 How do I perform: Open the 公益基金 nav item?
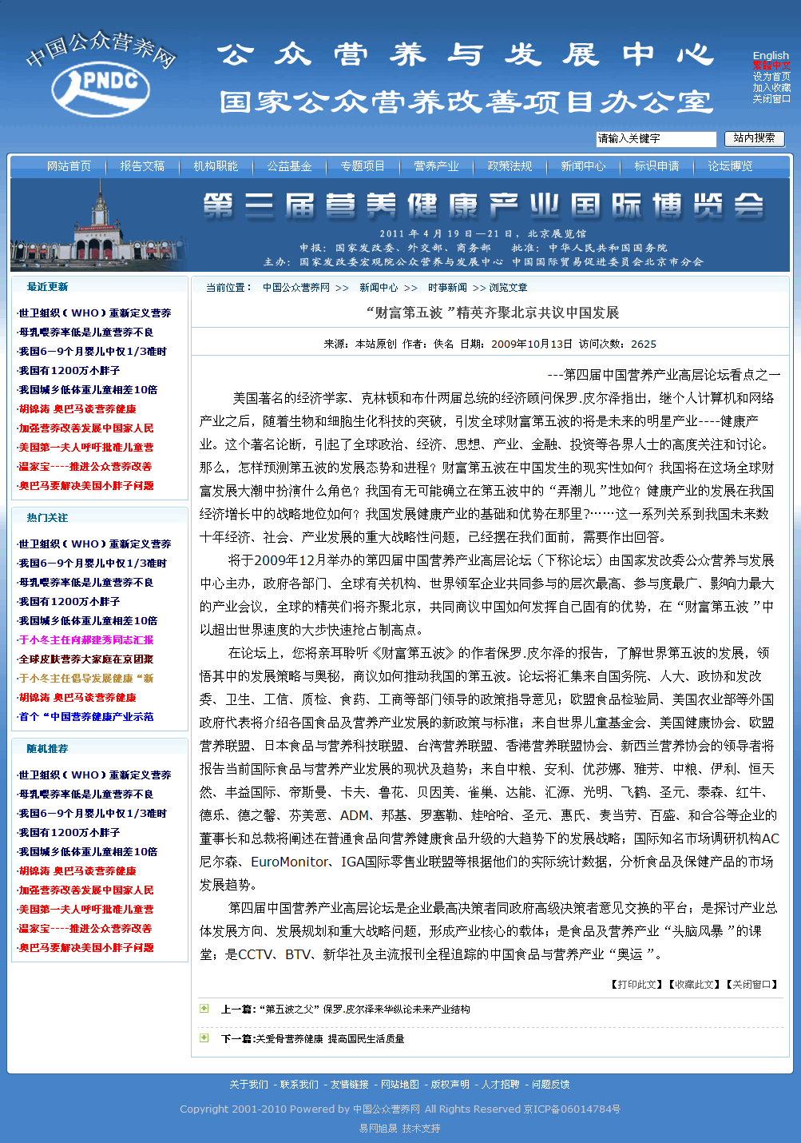pyautogui.click(x=289, y=166)
